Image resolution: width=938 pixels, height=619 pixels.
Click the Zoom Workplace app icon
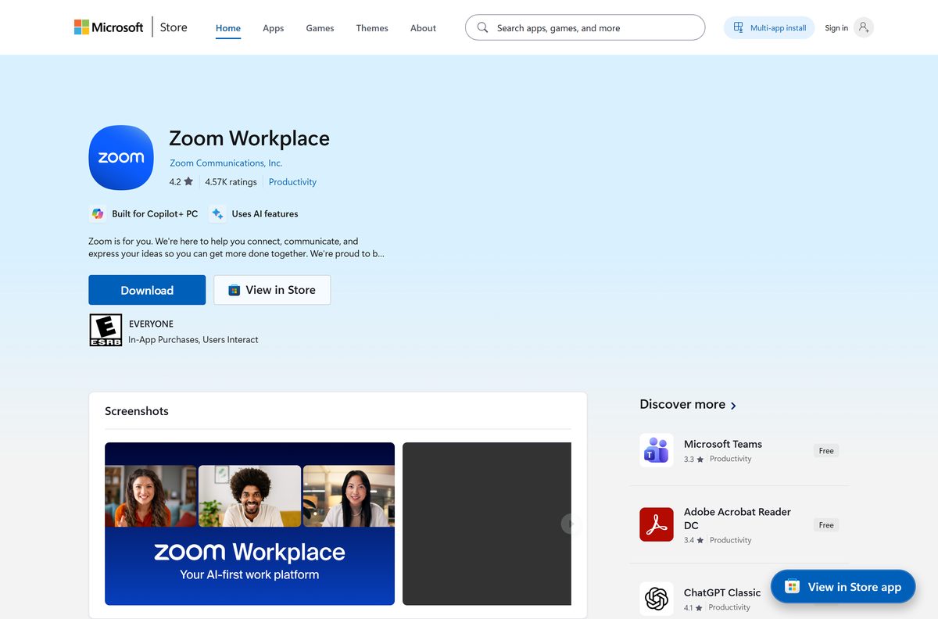[121, 157]
